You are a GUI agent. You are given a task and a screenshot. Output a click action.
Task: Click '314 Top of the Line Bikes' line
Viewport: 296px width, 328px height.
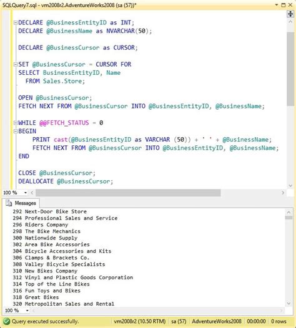click(x=51, y=284)
